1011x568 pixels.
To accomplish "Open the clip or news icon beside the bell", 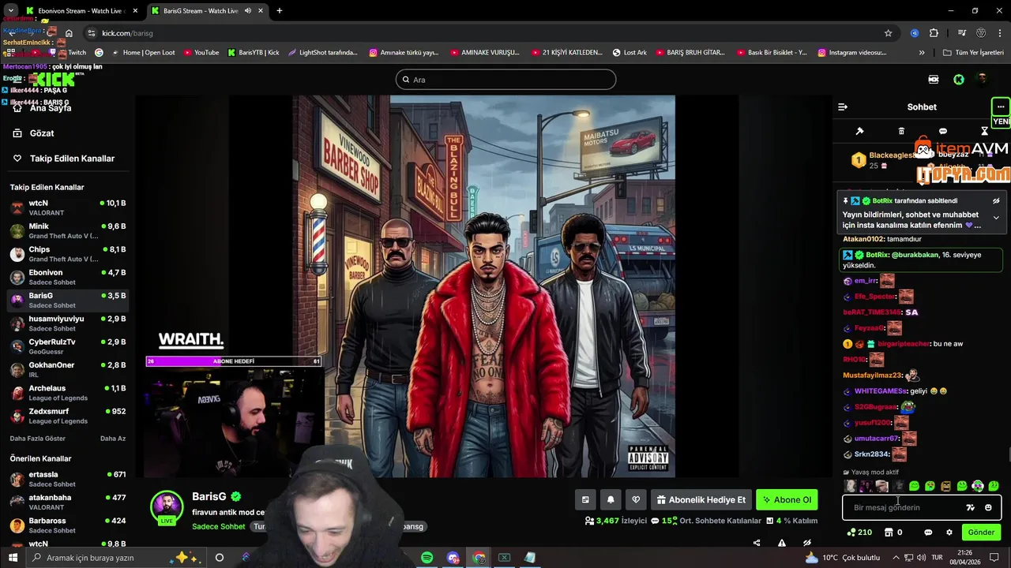I will pos(585,499).
